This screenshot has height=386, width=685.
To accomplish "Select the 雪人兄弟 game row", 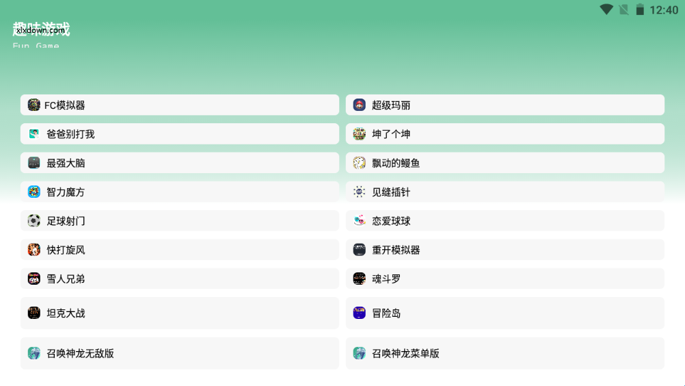I will coord(180,279).
